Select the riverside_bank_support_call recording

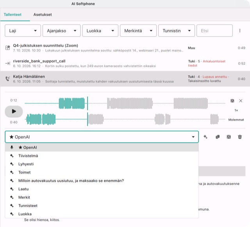[125, 63]
